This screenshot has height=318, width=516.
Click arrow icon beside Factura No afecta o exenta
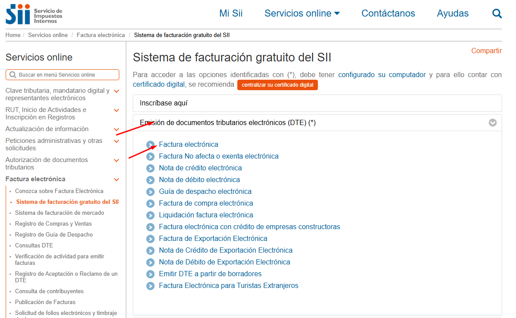tap(150, 157)
